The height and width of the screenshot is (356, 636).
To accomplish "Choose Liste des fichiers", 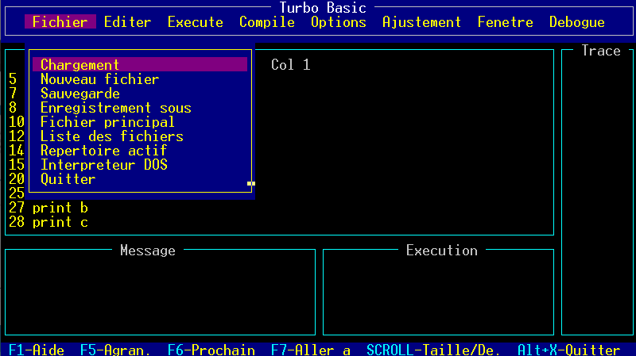I will 140,136.
